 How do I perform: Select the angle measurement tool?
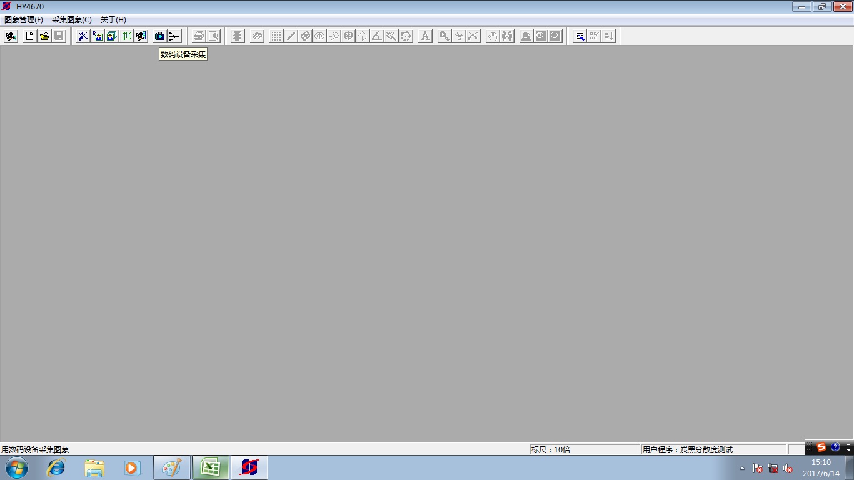377,36
